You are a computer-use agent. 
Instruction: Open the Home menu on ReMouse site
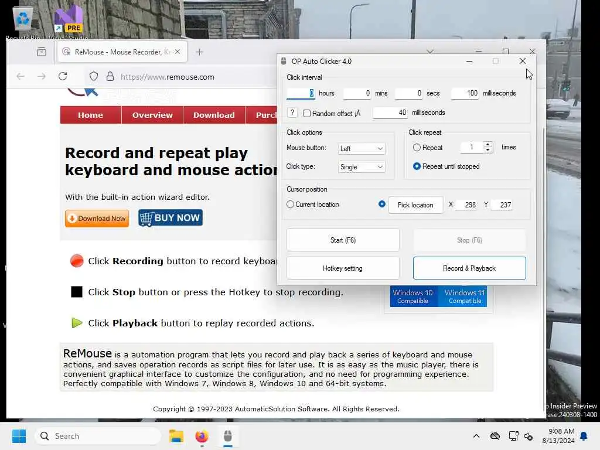(x=91, y=115)
